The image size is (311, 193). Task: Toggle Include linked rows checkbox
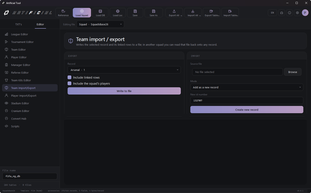[69, 77]
